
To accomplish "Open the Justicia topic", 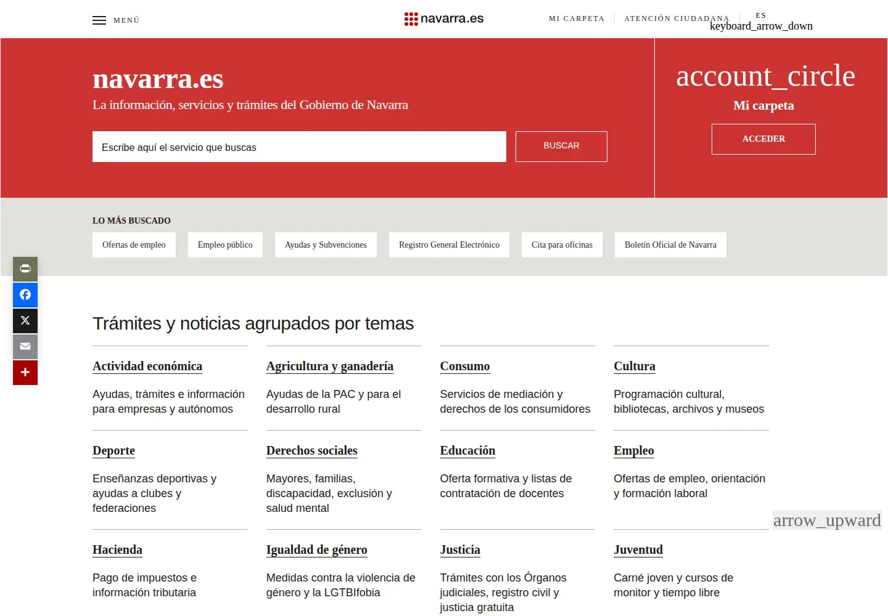I will [460, 549].
